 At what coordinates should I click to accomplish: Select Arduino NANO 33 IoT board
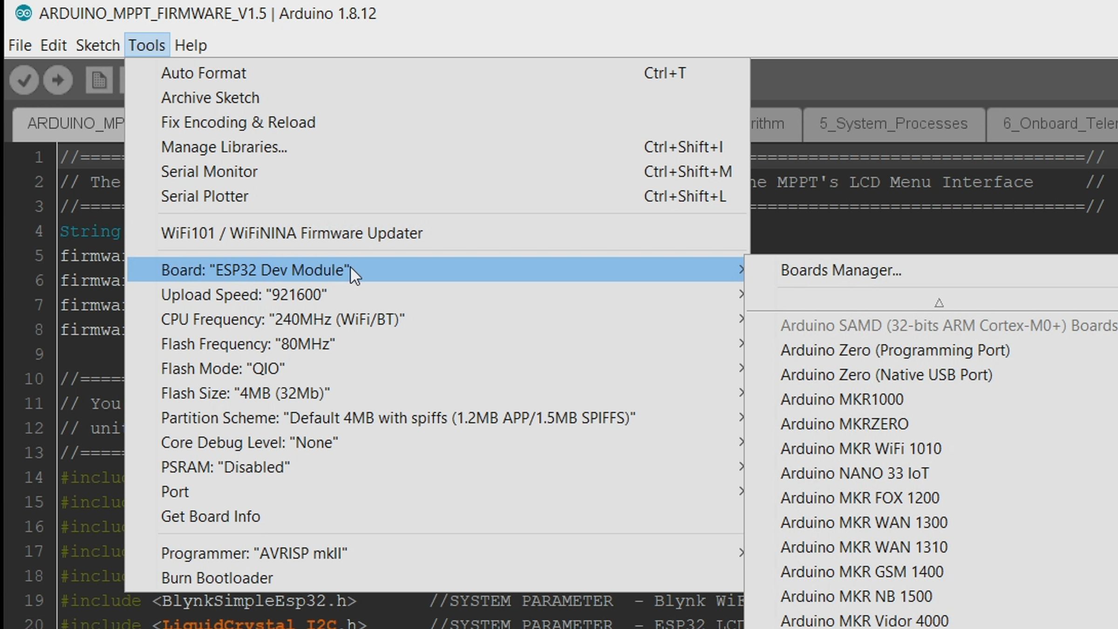click(933, 474)
